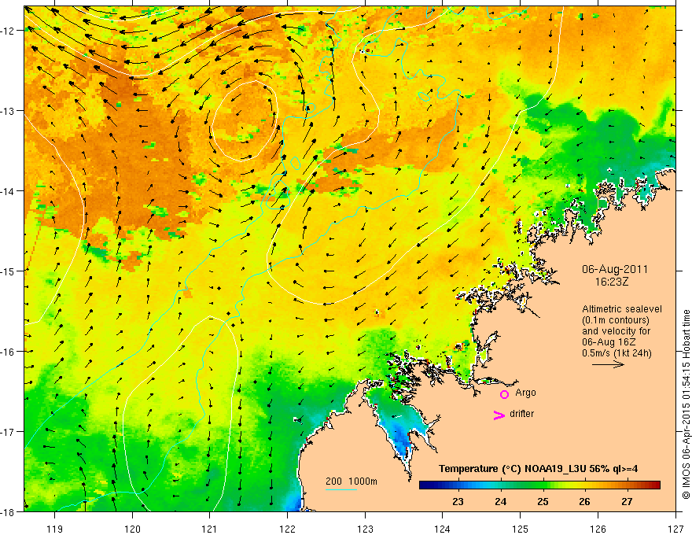Click the IMOS copyright vertical text
This screenshot has width=692, height=535.
coord(686,404)
